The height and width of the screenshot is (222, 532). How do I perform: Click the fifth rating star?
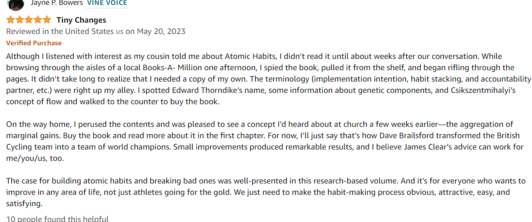click(46, 20)
